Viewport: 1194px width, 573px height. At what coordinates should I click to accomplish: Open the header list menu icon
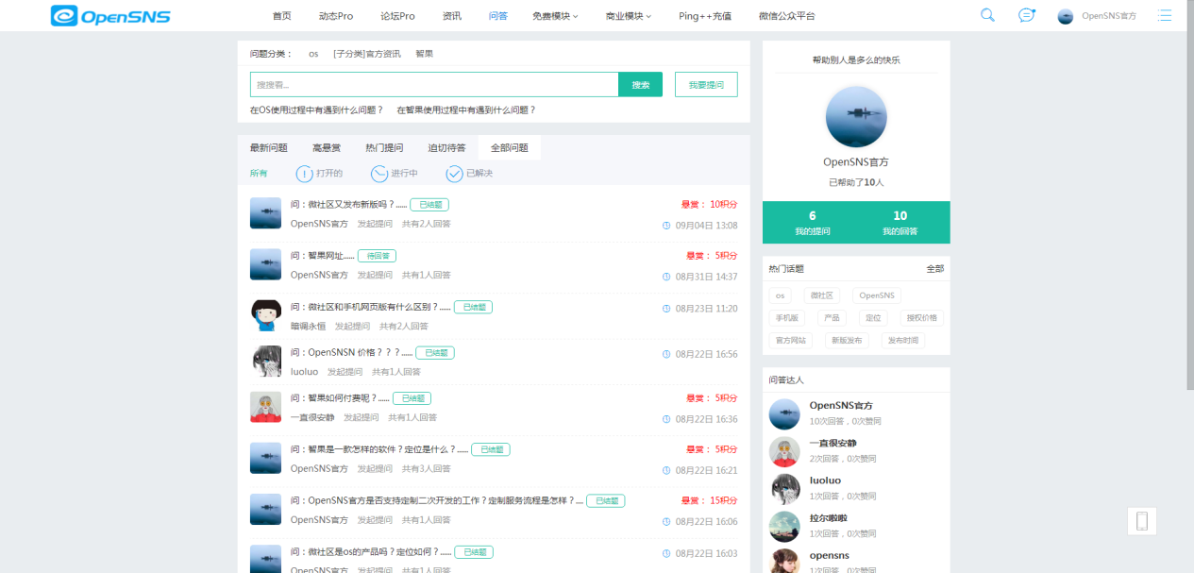[1165, 15]
